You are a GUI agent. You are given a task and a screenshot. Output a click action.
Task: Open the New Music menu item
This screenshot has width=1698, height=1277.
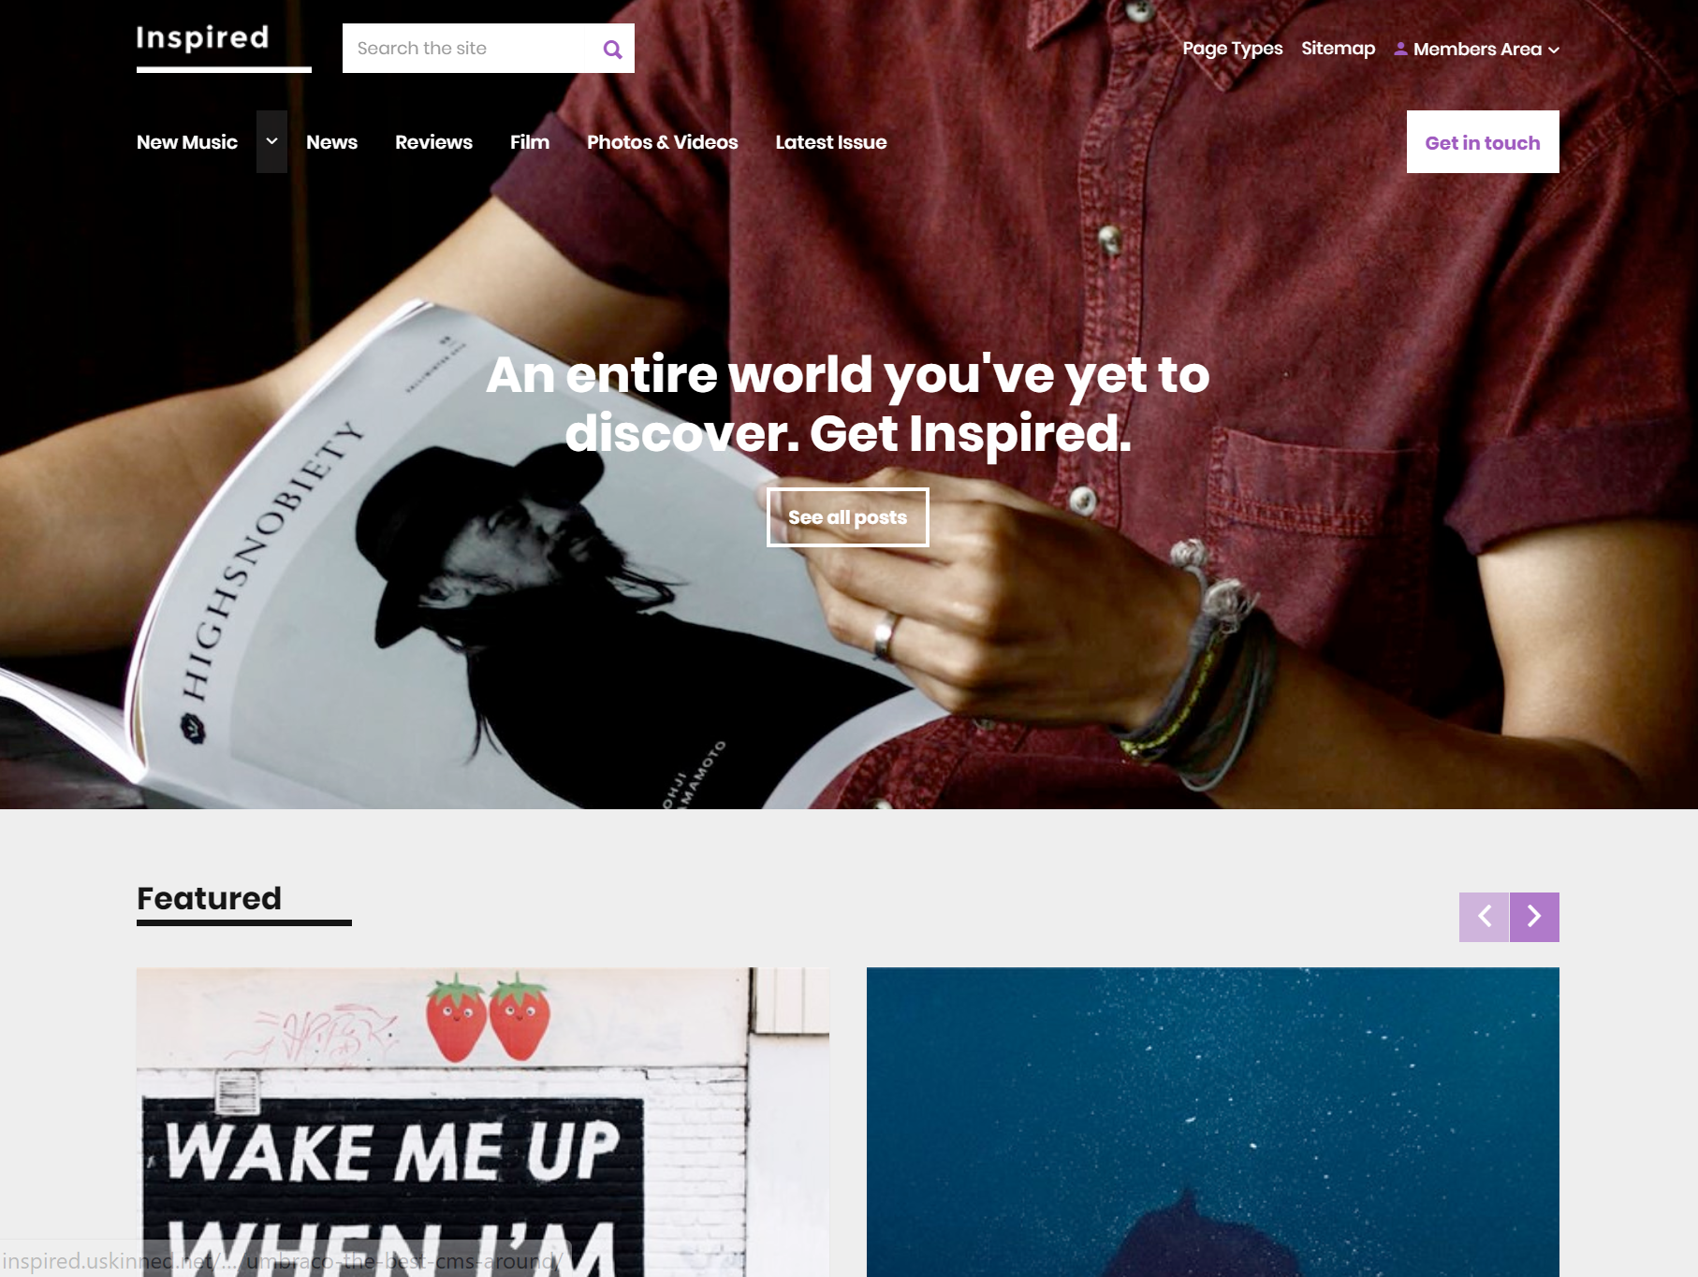pyautogui.click(x=187, y=142)
